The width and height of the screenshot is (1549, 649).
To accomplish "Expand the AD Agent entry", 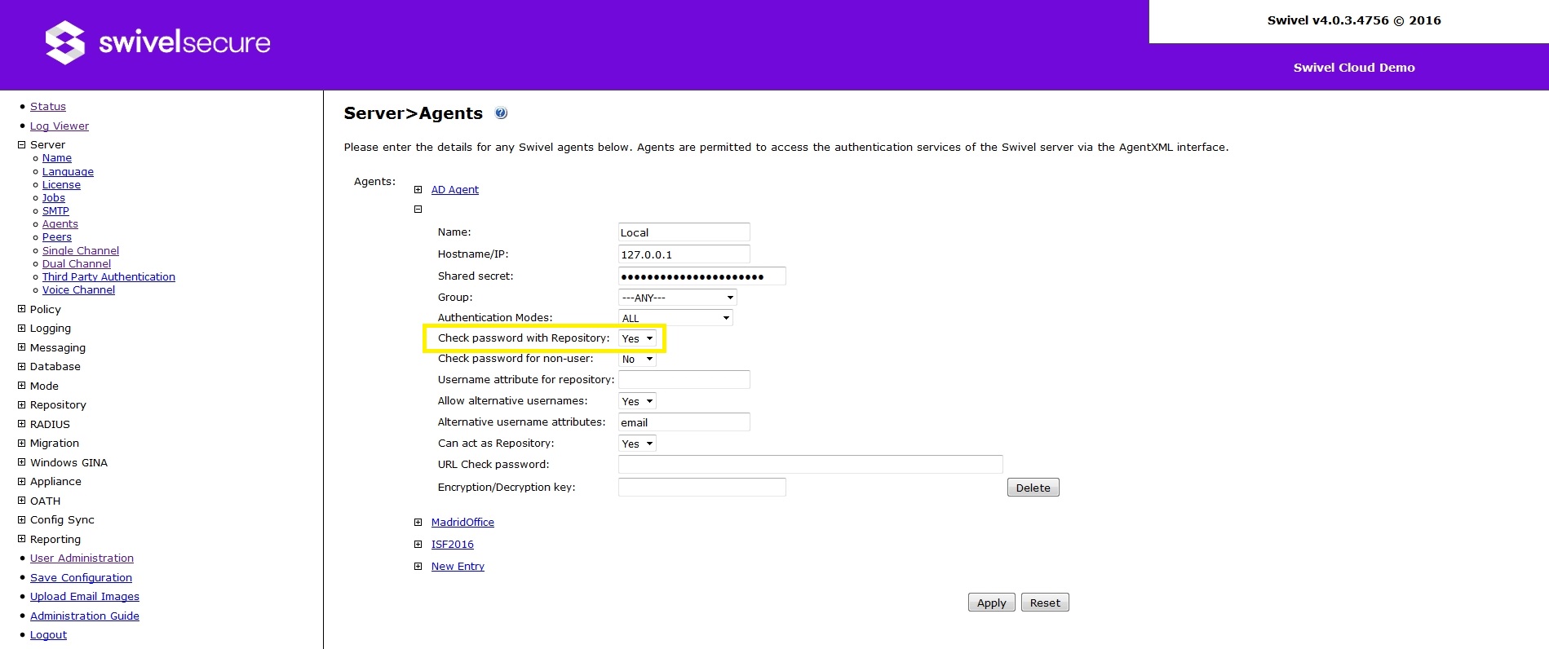I will 418,190.
